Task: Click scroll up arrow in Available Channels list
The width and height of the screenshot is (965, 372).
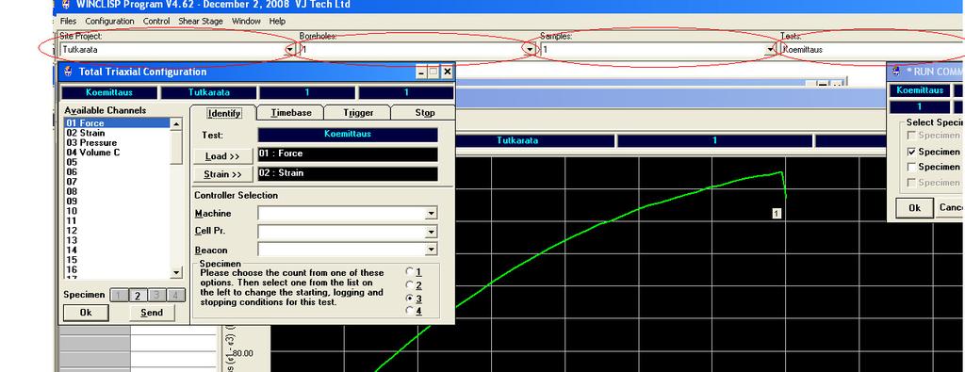Action: point(176,124)
